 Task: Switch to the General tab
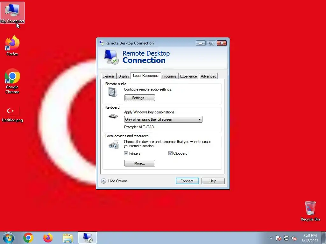pyautogui.click(x=109, y=76)
